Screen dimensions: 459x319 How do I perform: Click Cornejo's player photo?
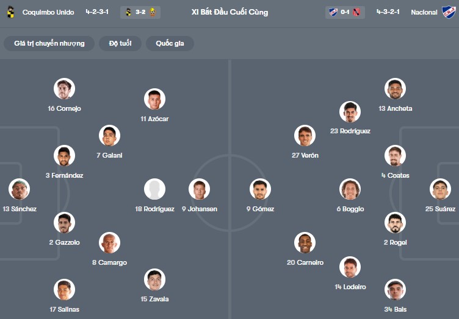tap(64, 89)
